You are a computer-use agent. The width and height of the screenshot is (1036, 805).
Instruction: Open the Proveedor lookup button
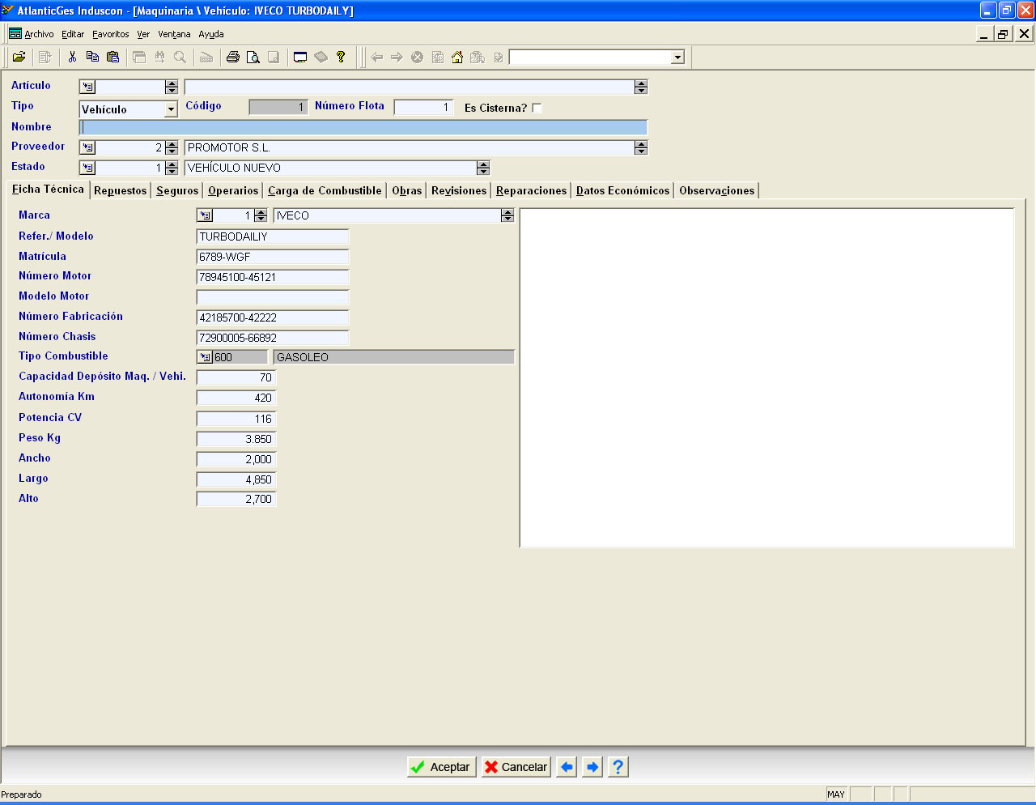tap(87, 147)
